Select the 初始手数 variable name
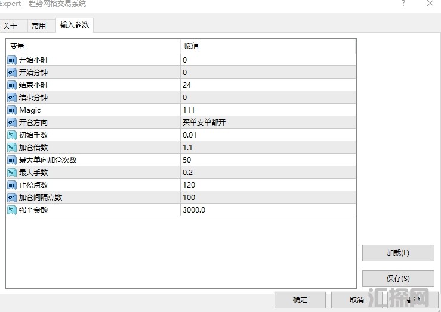 click(33, 135)
